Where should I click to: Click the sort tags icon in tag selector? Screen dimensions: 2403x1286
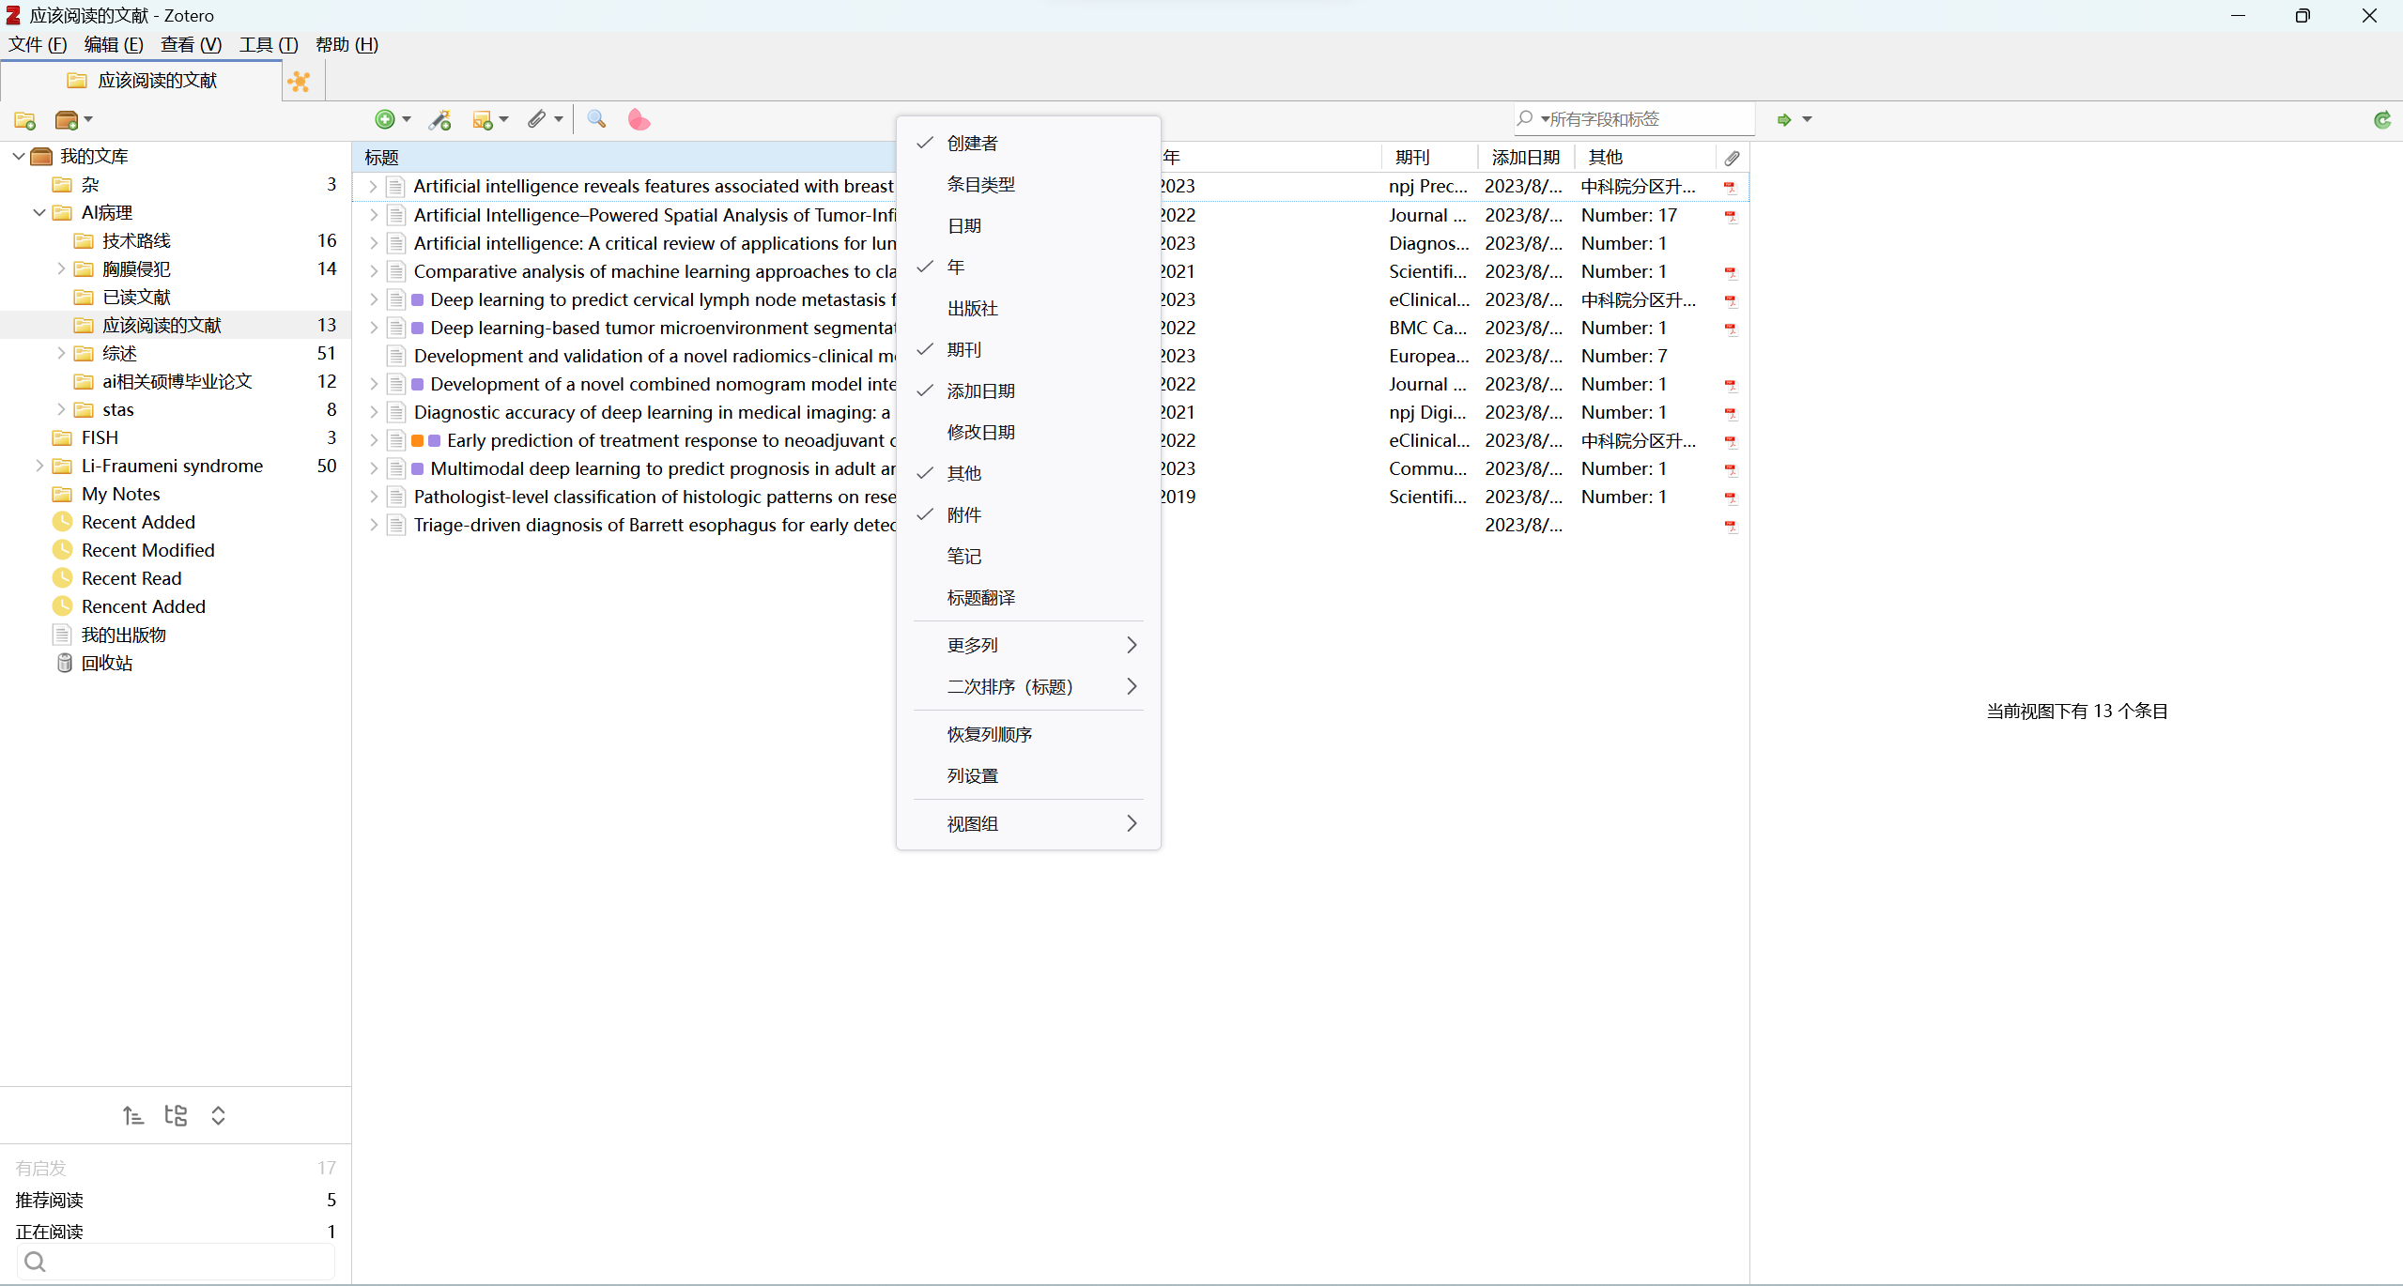pyautogui.click(x=132, y=1115)
